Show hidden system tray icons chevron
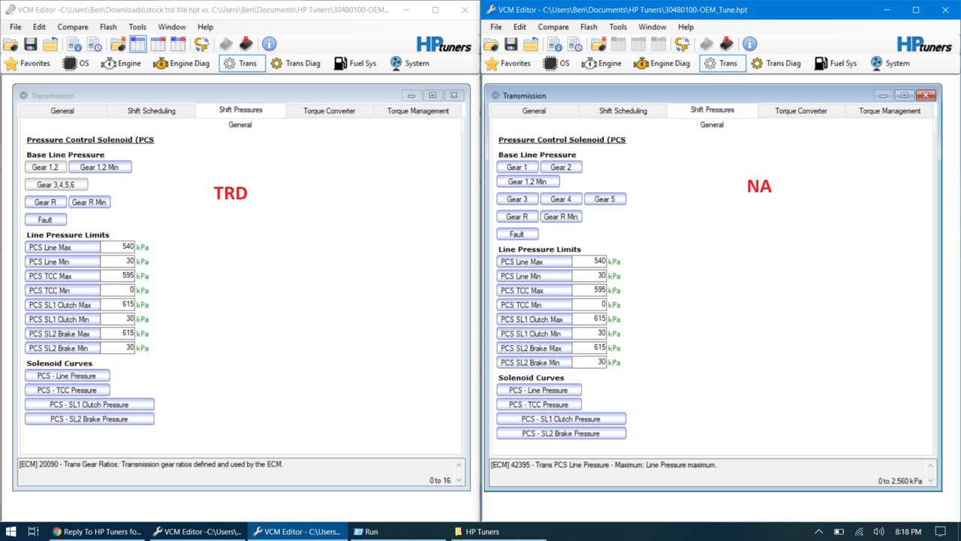The height and width of the screenshot is (541, 961). point(818,531)
